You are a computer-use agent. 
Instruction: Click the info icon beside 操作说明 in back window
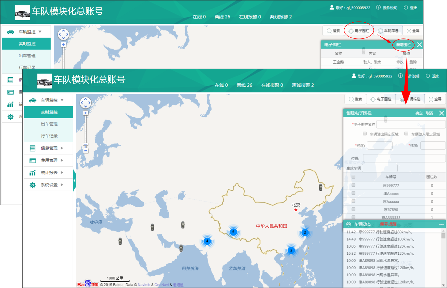(x=378, y=7)
